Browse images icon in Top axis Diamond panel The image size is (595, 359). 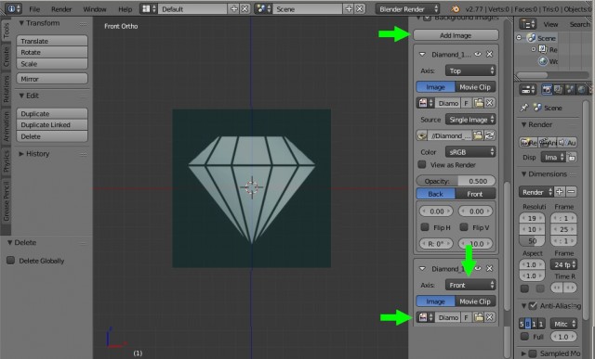pos(426,103)
